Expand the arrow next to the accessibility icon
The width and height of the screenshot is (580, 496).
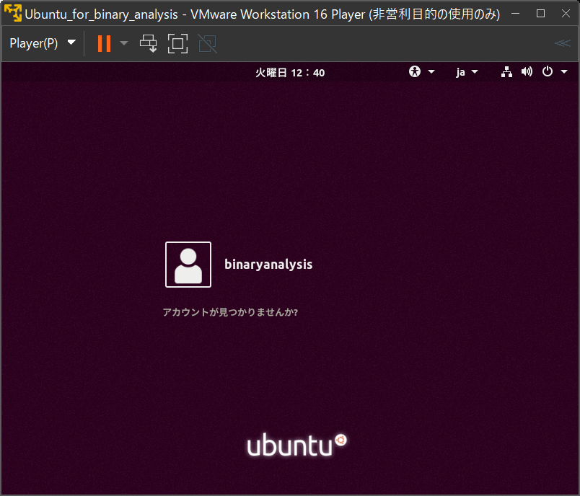[431, 71]
